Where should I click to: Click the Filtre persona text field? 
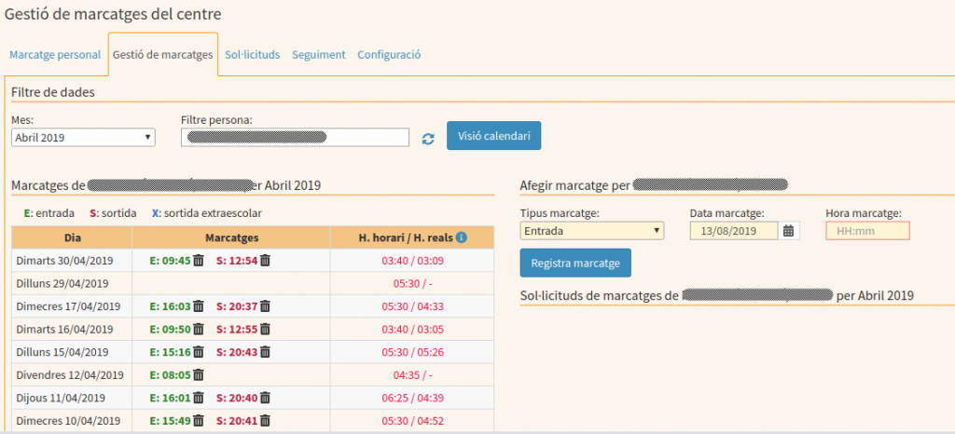point(295,137)
